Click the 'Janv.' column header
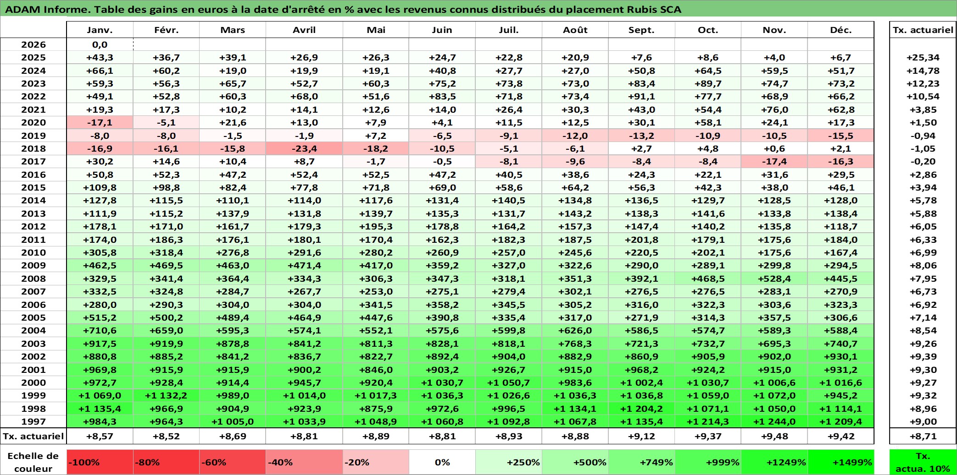Viewport: 957px width, 475px height. point(100,30)
